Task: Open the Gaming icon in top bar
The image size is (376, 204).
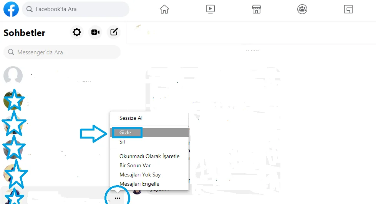Action: 348,9
